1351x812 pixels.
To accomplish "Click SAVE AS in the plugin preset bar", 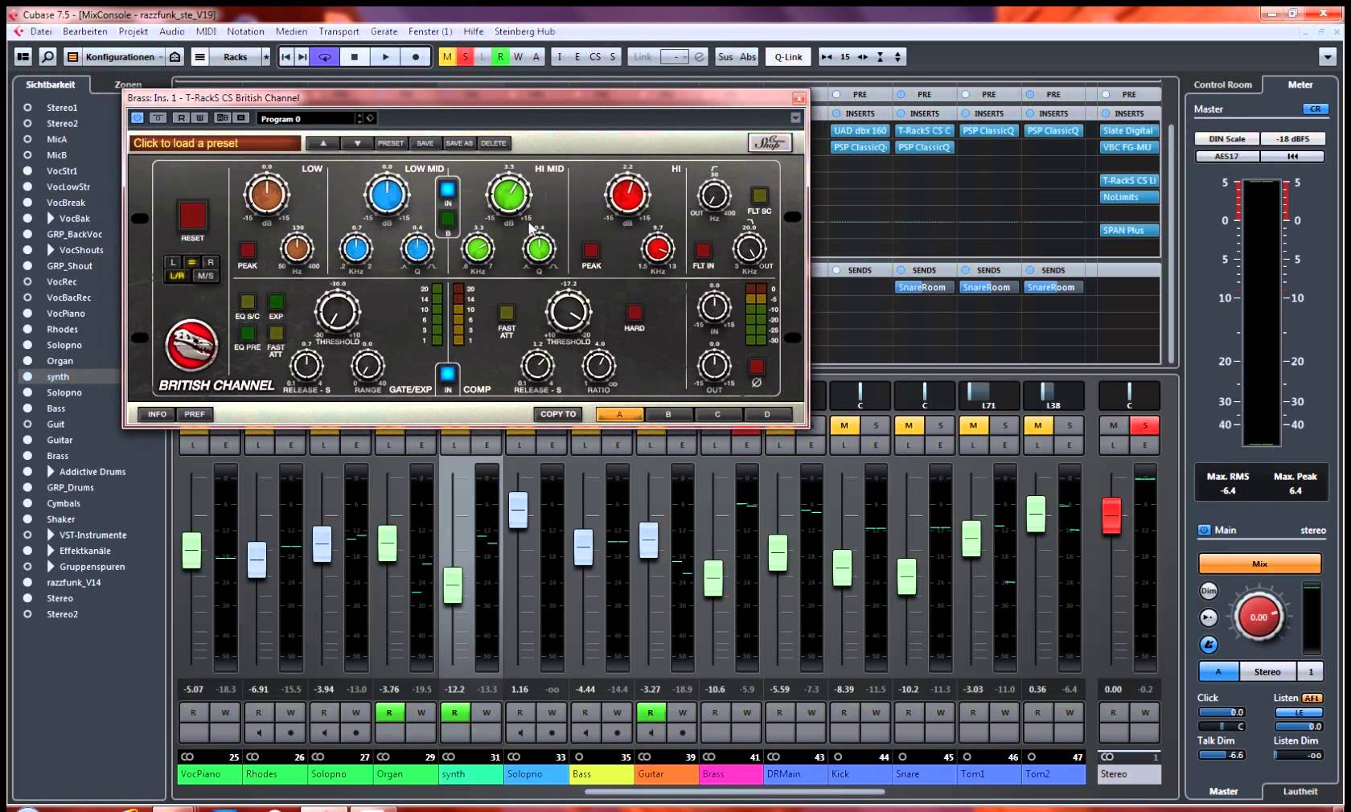I will [x=458, y=143].
